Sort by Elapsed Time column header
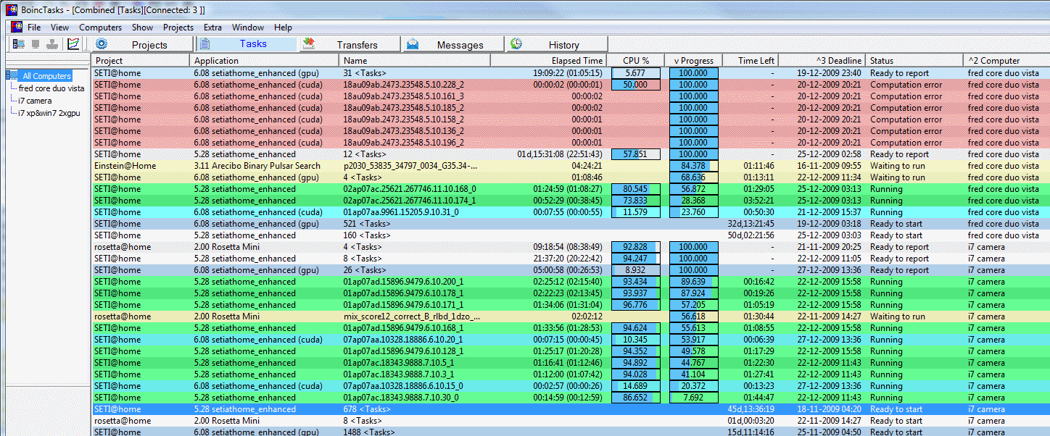The width and height of the screenshot is (1050, 436). (549, 61)
